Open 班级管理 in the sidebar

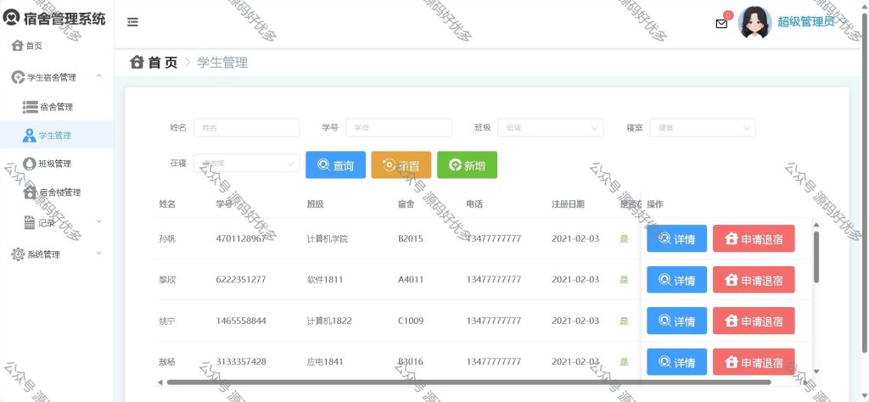pyautogui.click(x=57, y=164)
